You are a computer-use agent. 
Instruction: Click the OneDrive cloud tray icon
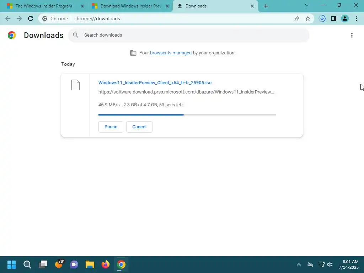310,264
